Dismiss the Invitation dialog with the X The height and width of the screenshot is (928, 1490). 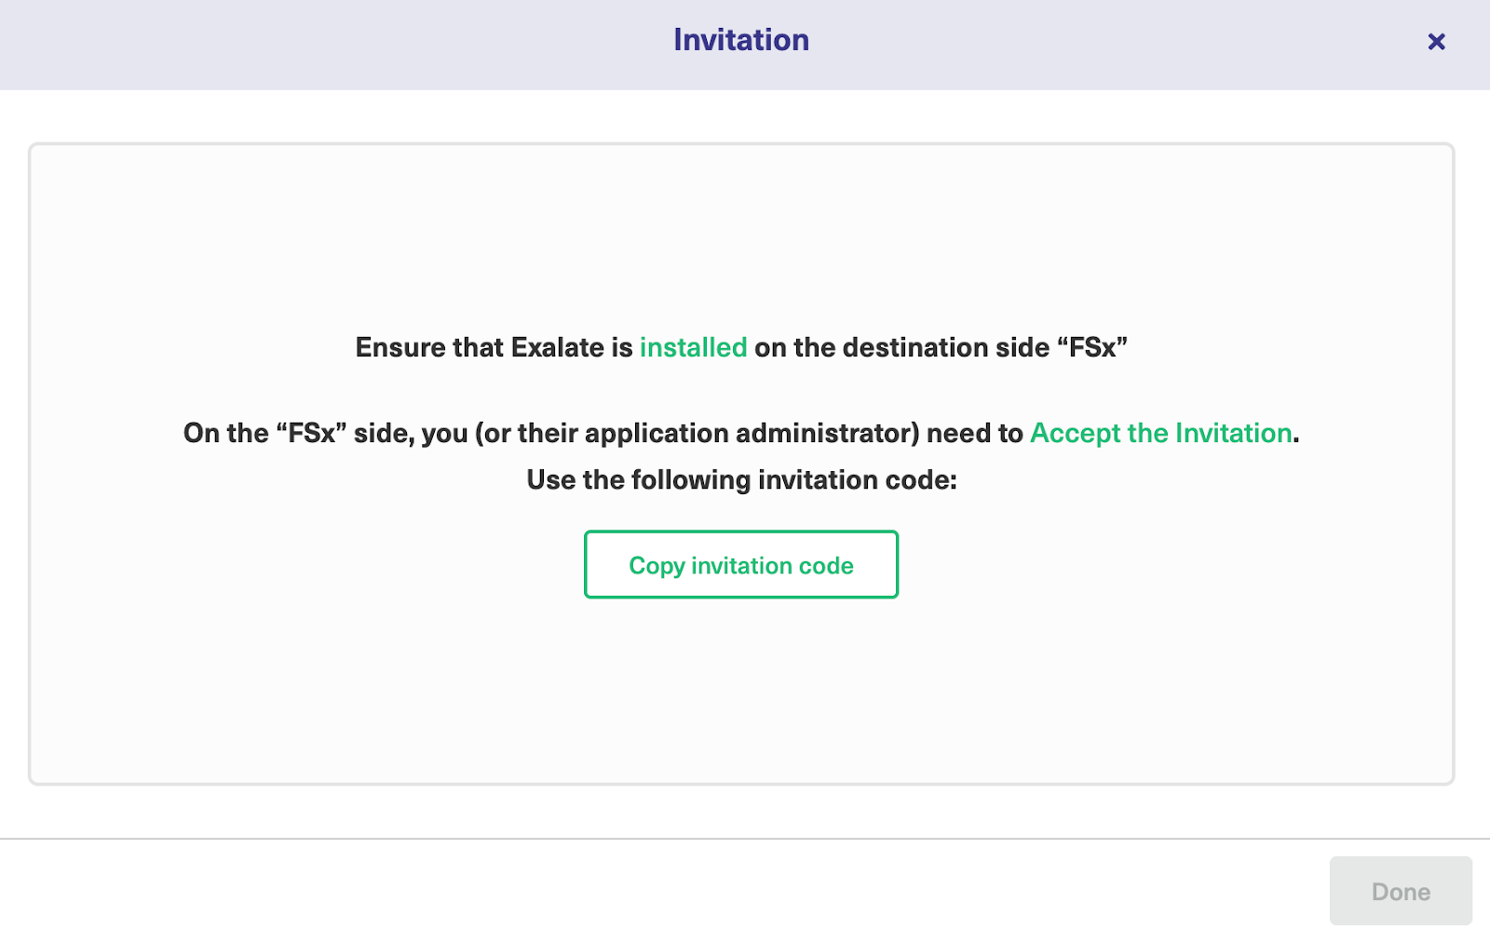click(x=1436, y=41)
